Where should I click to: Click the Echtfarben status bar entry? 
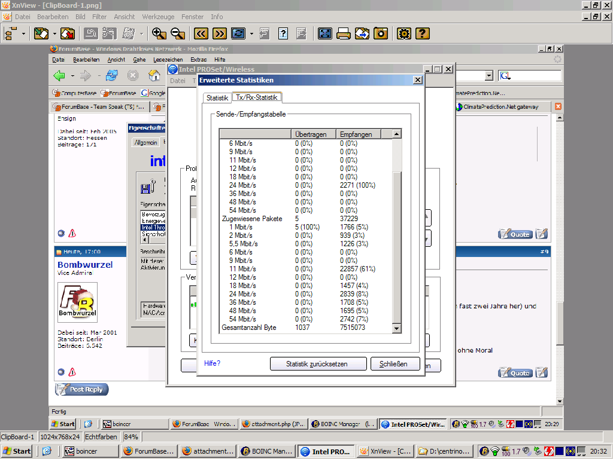102,437
